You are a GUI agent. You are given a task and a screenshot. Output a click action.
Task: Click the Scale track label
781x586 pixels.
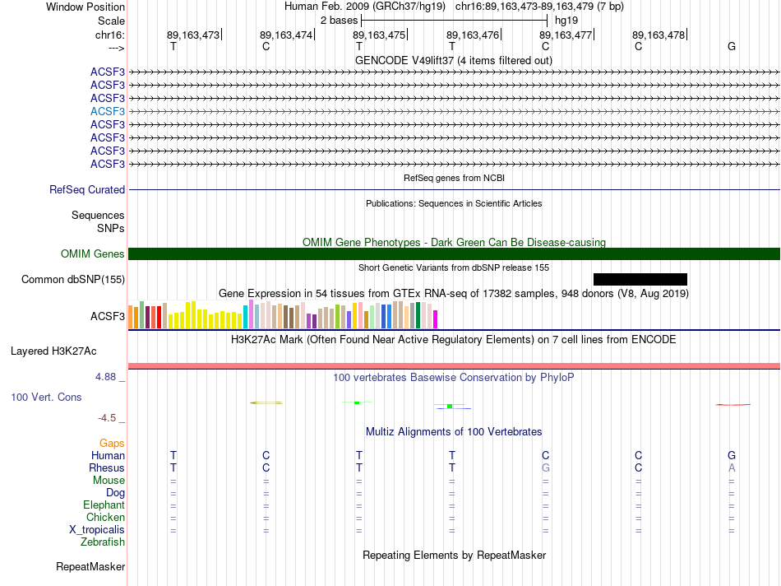pos(111,21)
